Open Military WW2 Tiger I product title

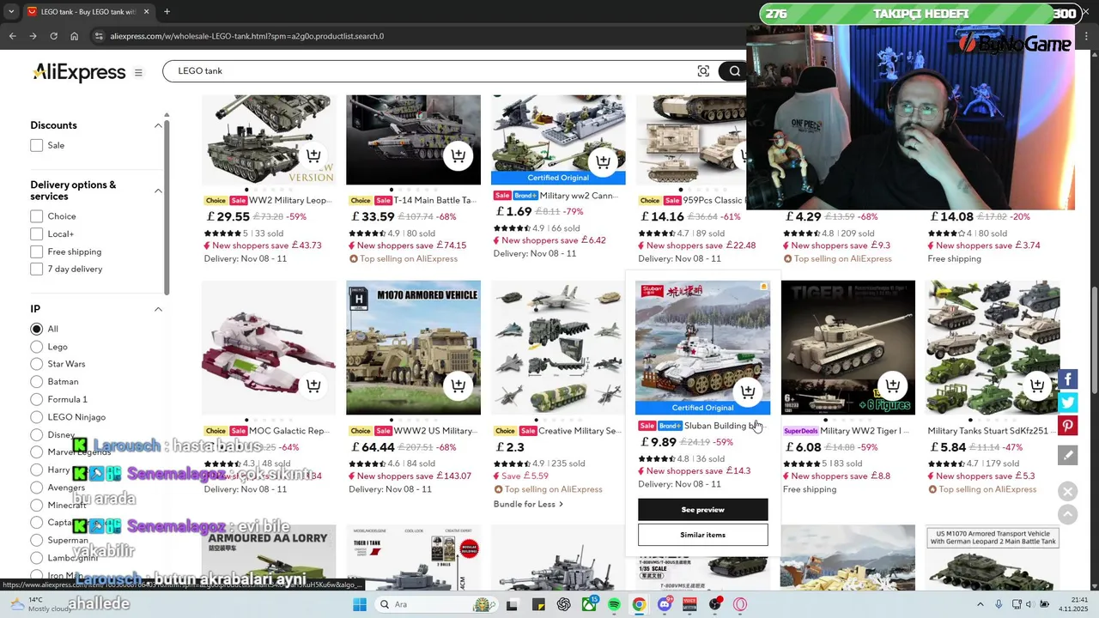[865, 431]
